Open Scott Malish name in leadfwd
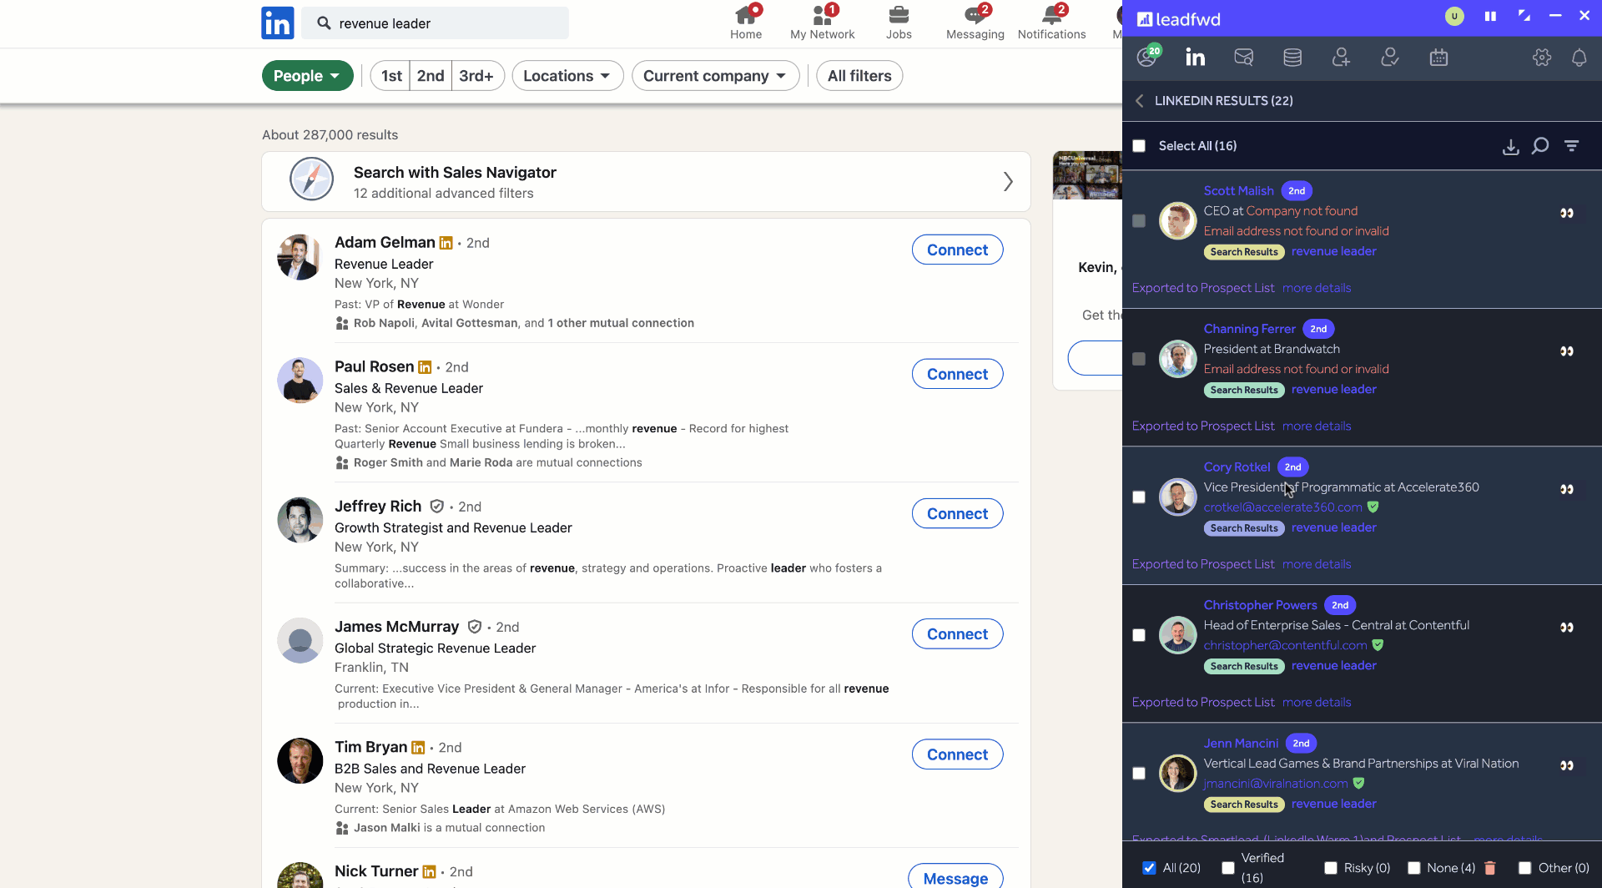Viewport: 1602px width, 888px height. click(1238, 190)
